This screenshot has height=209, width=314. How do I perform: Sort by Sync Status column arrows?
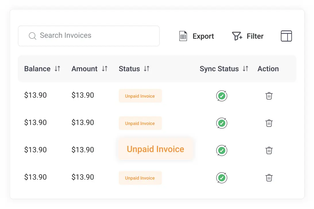coord(245,69)
